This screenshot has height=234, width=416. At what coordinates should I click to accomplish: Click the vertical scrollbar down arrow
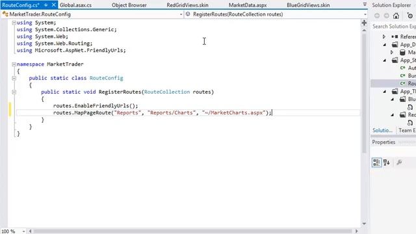point(364,224)
